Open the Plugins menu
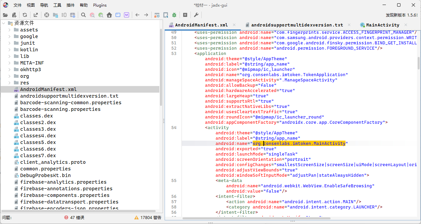Image resolution: width=421 pixels, height=224 pixels. 100,5
